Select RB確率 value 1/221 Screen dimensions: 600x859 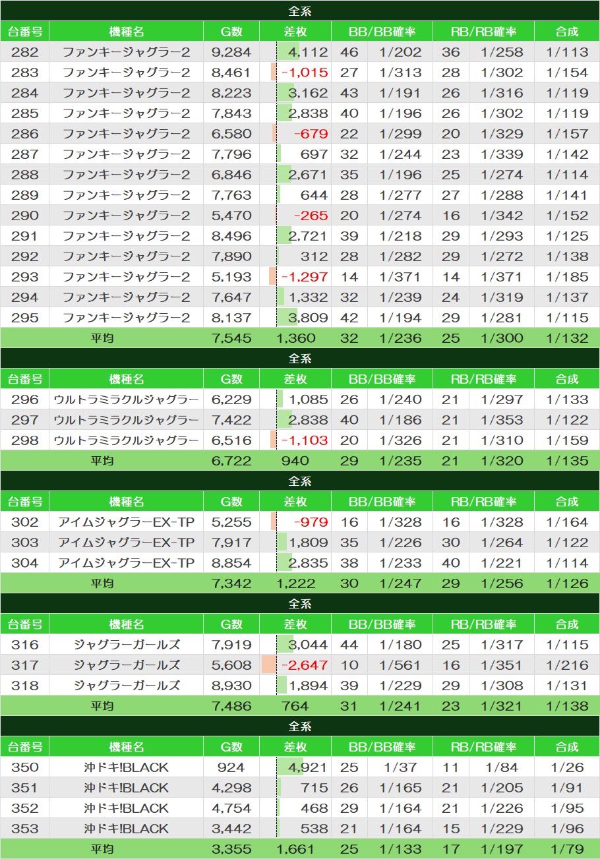click(x=502, y=563)
